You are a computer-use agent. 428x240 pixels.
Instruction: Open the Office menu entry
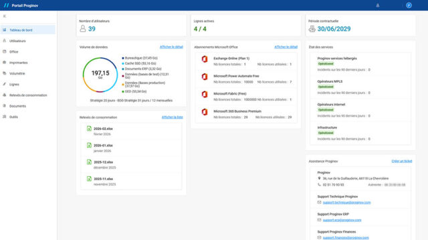click(x=28, y=52)
